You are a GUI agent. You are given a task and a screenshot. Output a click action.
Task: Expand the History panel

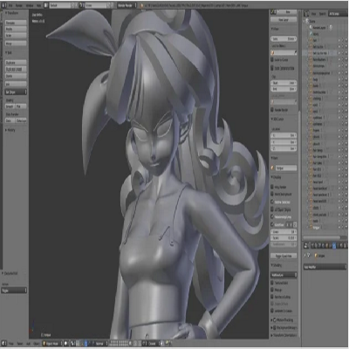(x=10, y=130)
